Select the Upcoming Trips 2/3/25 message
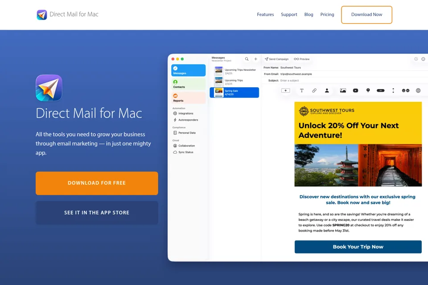Screen dimensions: 428x285 click(x=235, y=82)
